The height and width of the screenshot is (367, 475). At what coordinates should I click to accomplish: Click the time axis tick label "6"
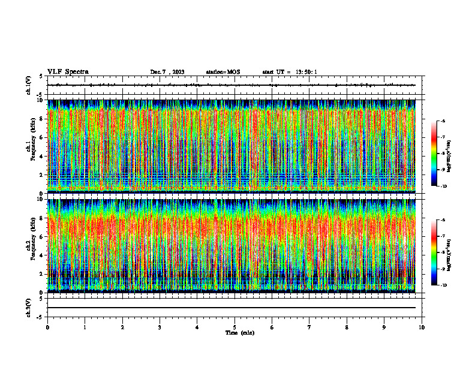coord(272,327)
